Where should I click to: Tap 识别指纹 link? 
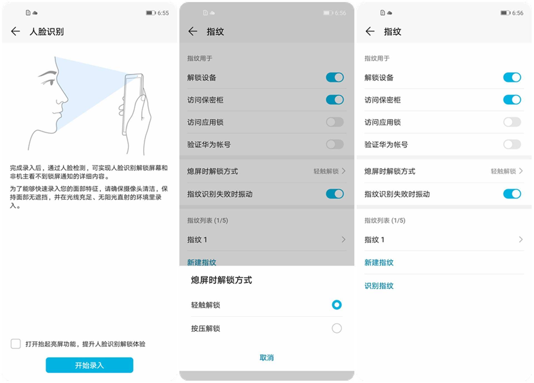click(379, 286)
